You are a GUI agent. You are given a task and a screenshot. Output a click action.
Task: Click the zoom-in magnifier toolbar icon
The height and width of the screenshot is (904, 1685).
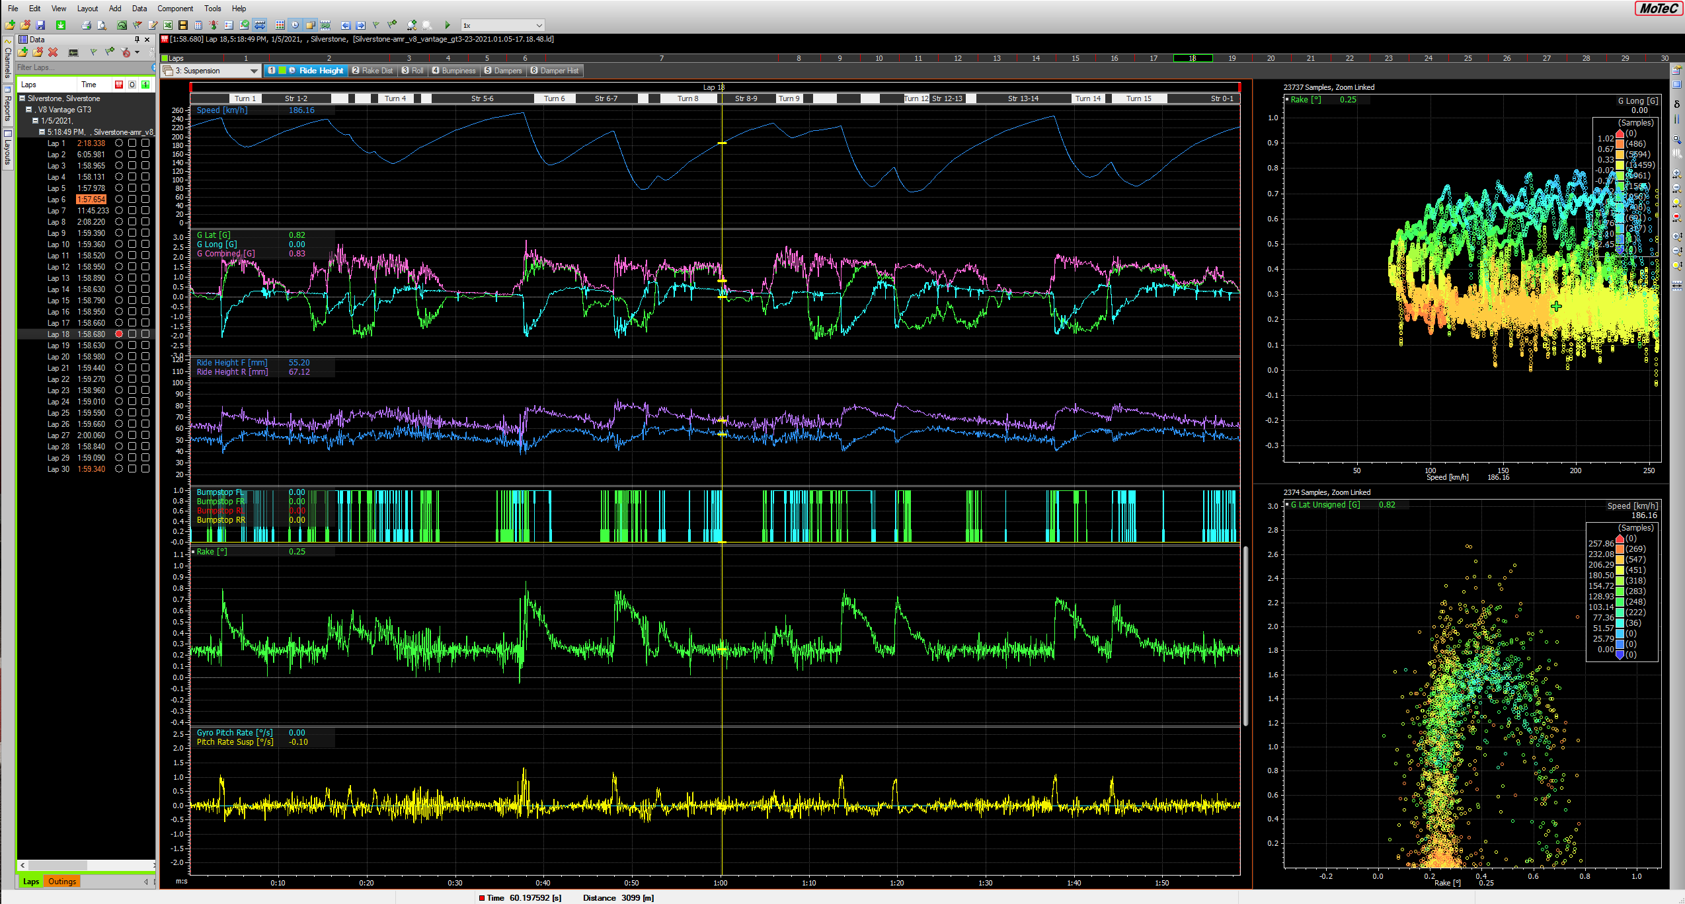[412, 25]
